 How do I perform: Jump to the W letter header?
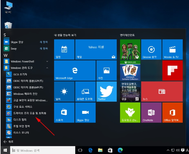(5, 55)
